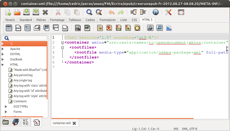Select the 'Any paired tag' snippet
Viewport: 230px width, 131px height.
click(x=23, y=75)
